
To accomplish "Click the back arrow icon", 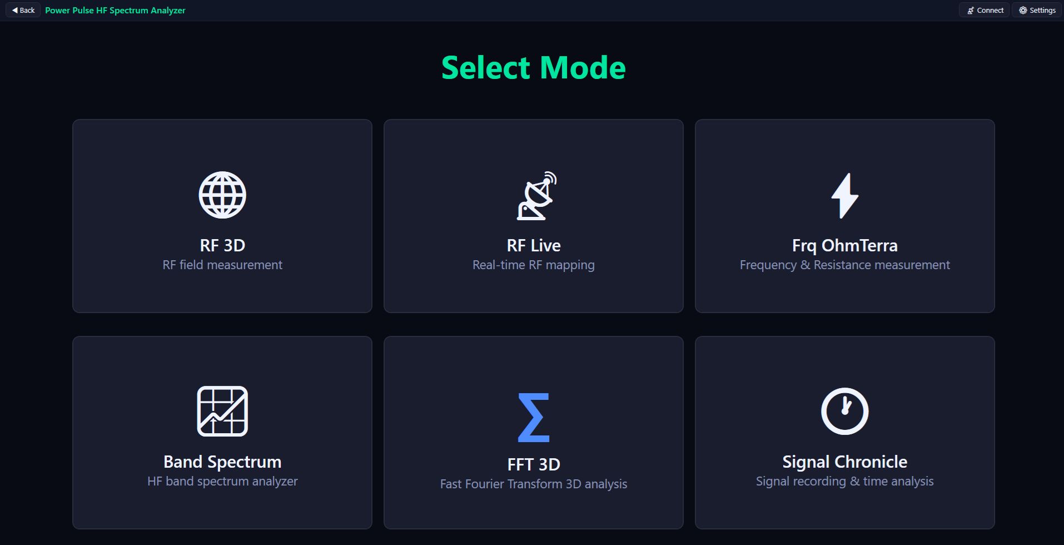I will [16, 9].
